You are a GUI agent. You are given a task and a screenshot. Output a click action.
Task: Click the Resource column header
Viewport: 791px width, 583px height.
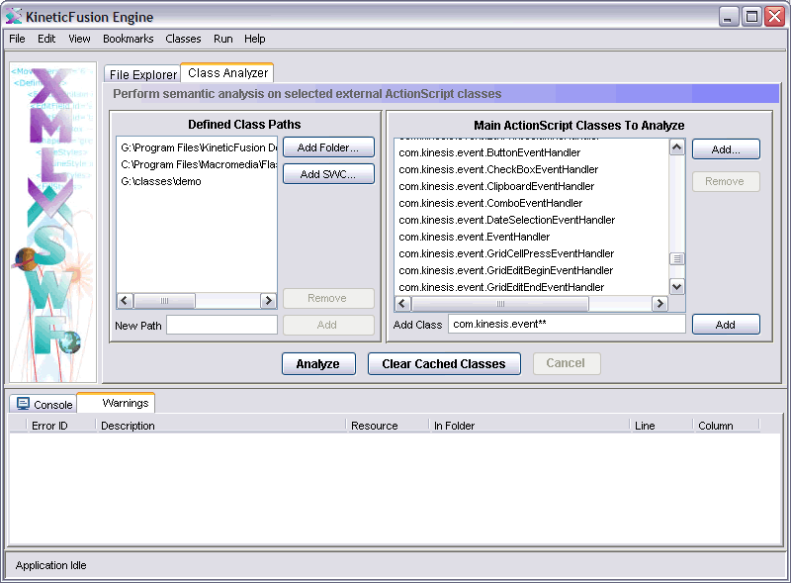click(x=387, y=426)
